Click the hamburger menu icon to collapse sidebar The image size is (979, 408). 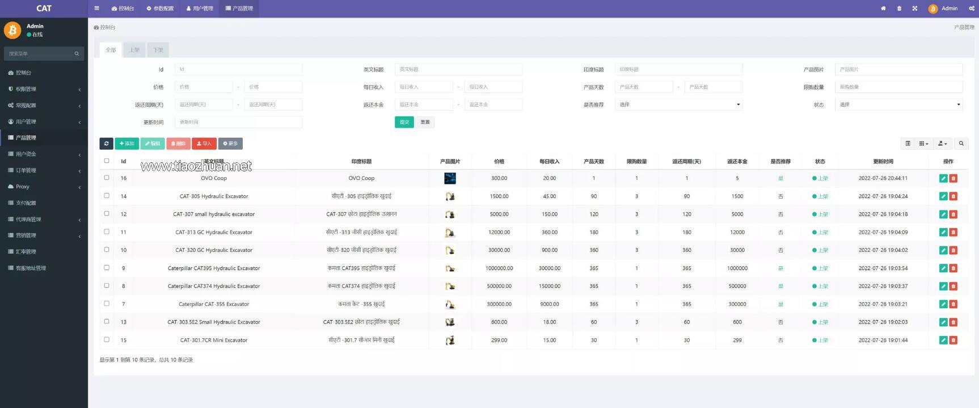click(96, 9)
